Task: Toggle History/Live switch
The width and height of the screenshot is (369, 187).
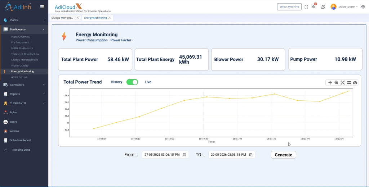Action: point(132,82)
